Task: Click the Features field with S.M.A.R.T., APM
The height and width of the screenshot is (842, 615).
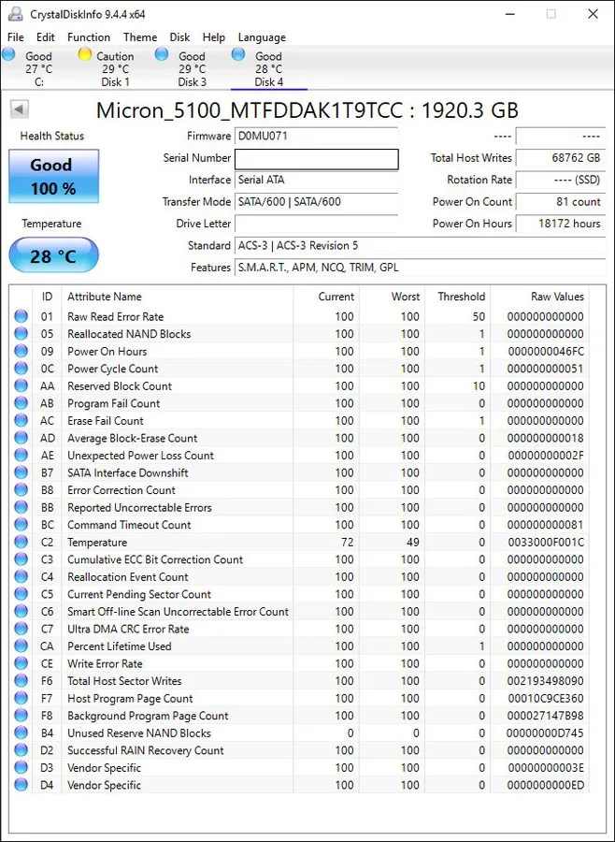Action: click(421, 268)
